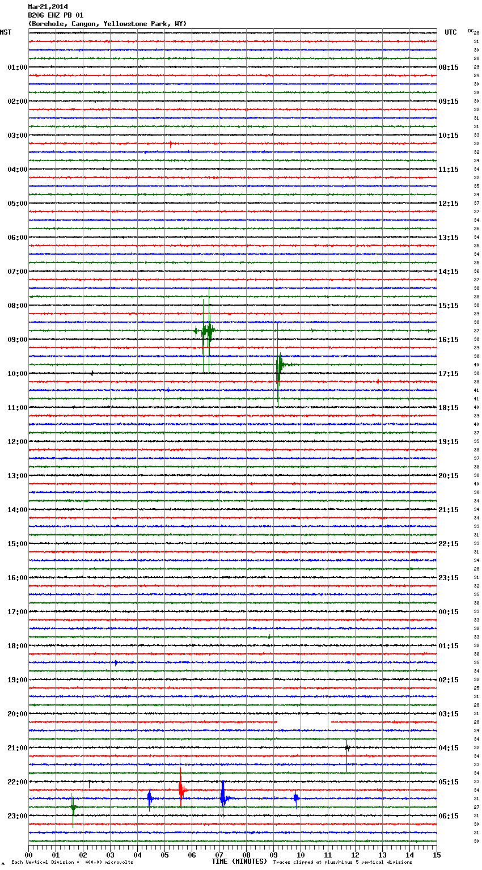The width and height of the screenshot is (482, 870).
Task: Select the 09:00 MST time label
Action: [x=18, y=340]
